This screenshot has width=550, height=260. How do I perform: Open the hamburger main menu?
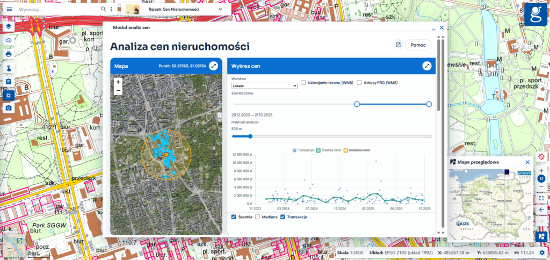9,9
